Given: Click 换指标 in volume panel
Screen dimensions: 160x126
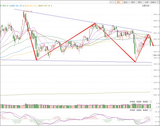Looking at the screenshot, I should (x=145, y=102).
